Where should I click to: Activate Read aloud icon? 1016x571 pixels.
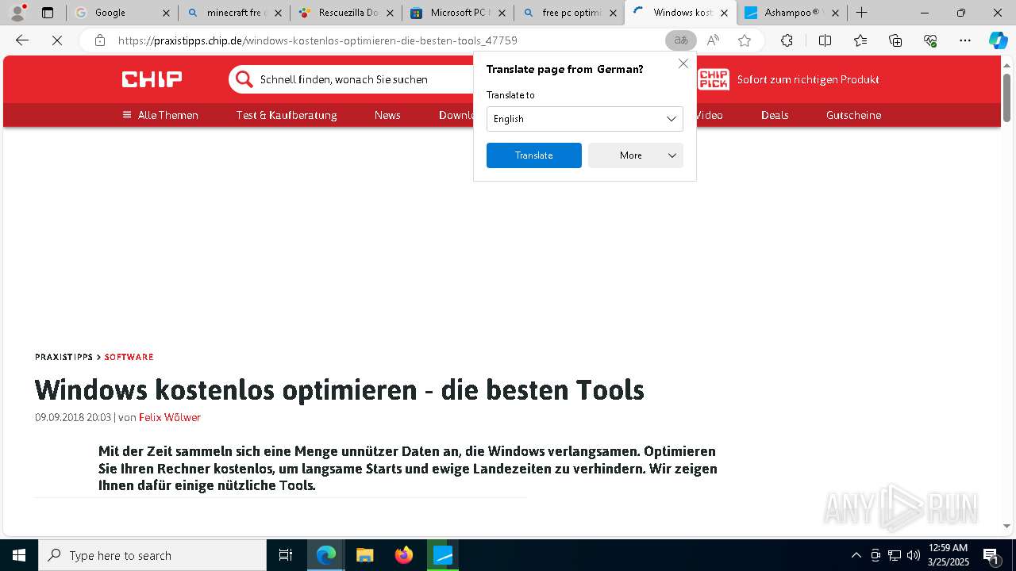point(713,40)
